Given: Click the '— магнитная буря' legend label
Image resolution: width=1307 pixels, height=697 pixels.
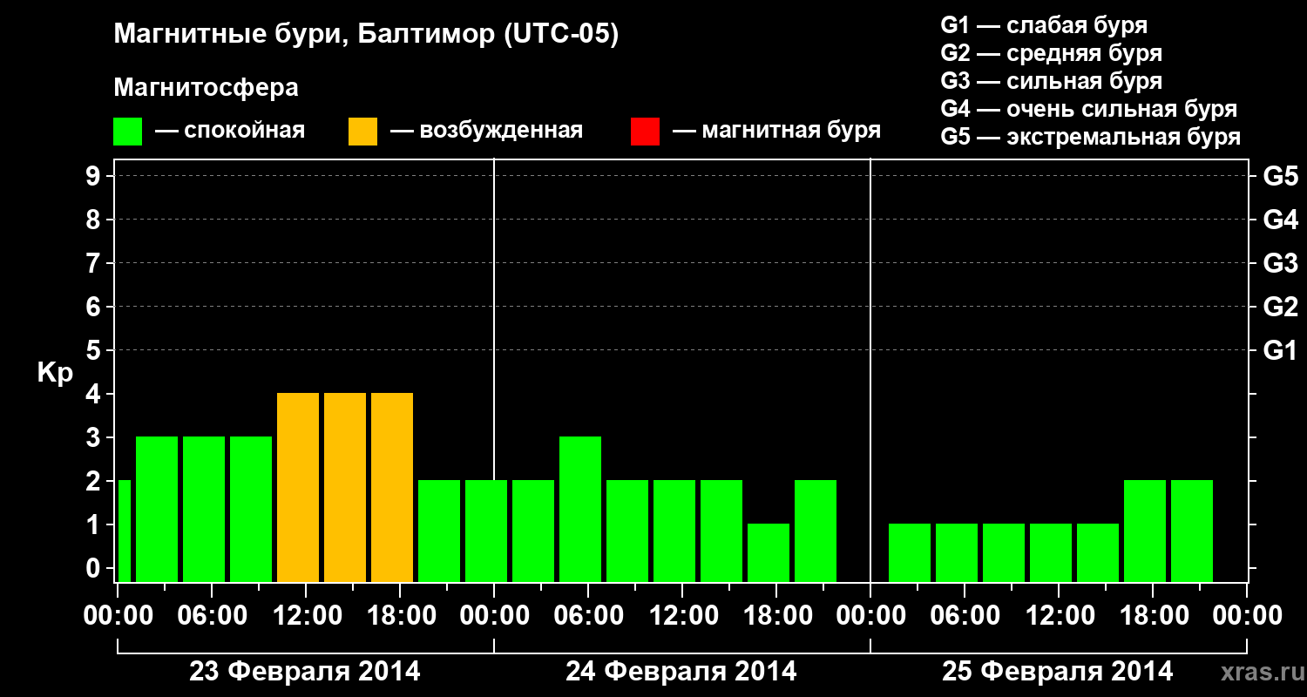Looking at the screenshot, I should 777,131.
